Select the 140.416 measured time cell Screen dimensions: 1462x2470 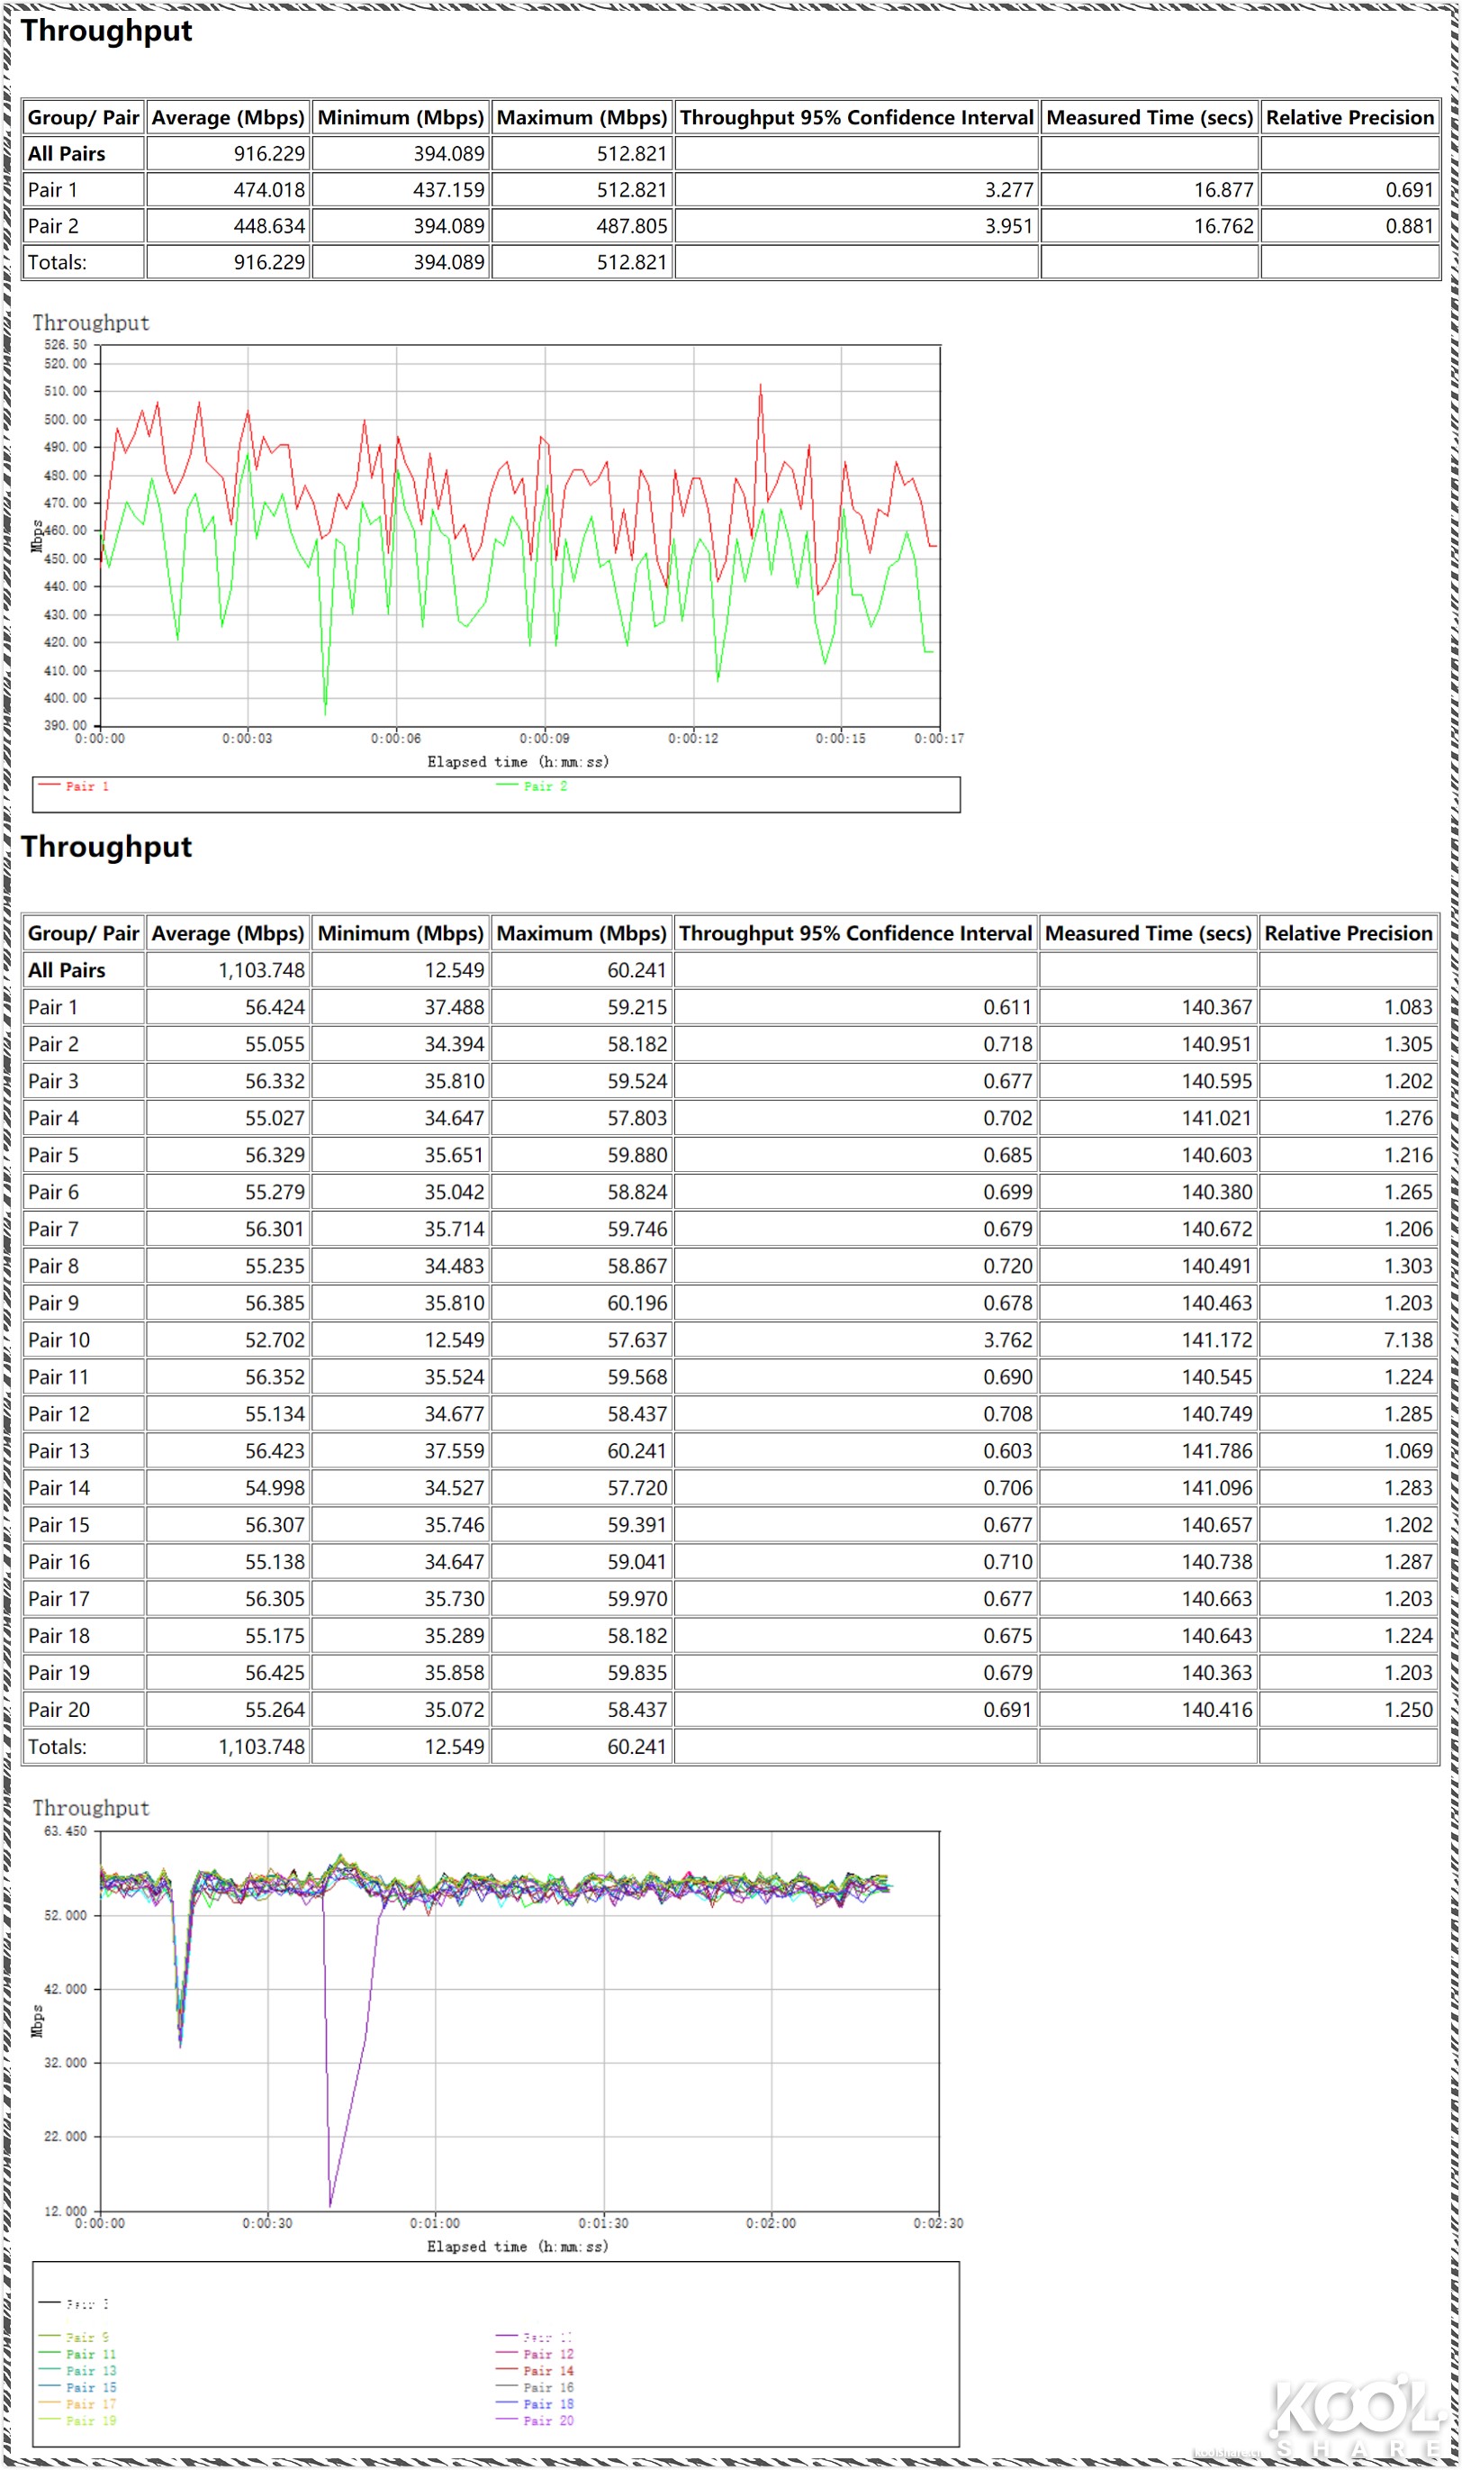click(x=1149, y=1709)
